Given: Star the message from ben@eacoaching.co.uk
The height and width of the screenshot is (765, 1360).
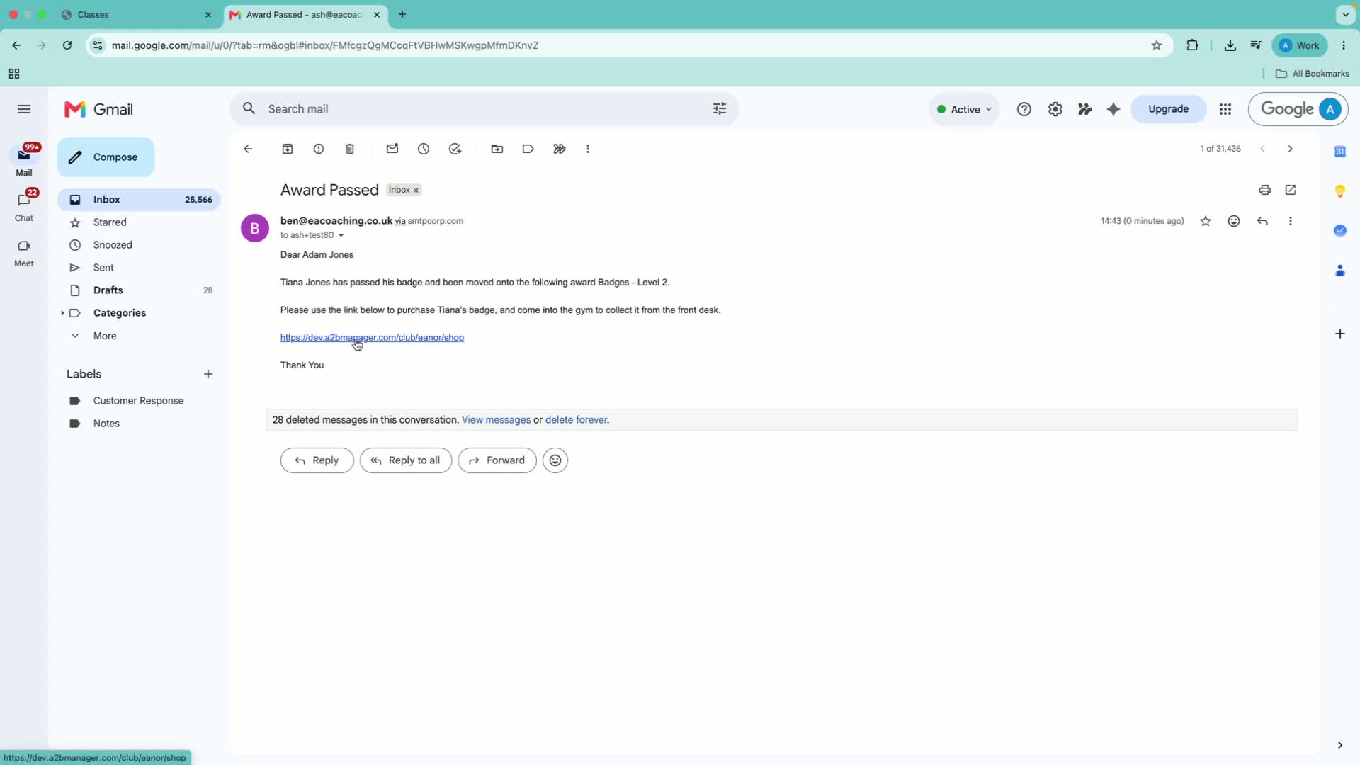Looking at the screenshot, I should [x=1206, y=221].
